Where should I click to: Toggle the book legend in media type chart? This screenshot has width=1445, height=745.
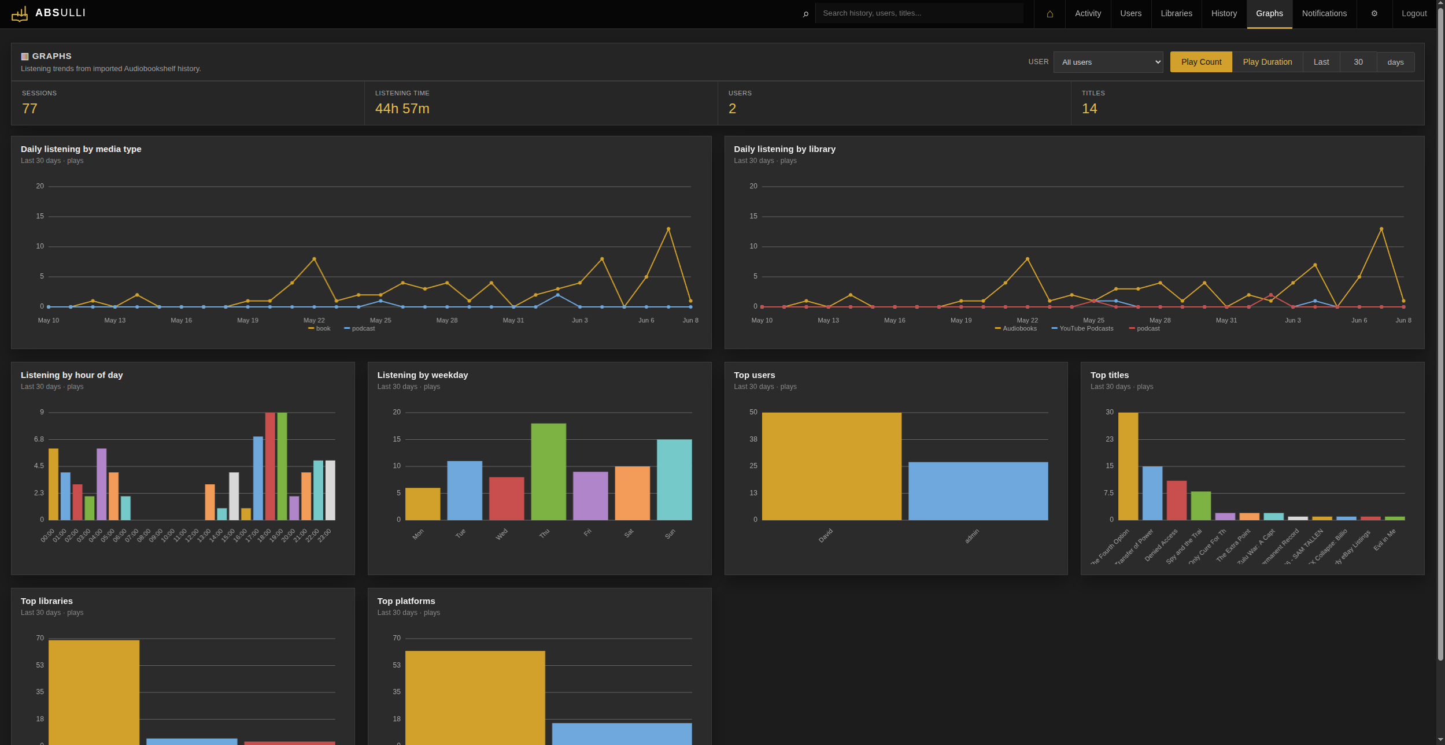[x=319, y=328]
